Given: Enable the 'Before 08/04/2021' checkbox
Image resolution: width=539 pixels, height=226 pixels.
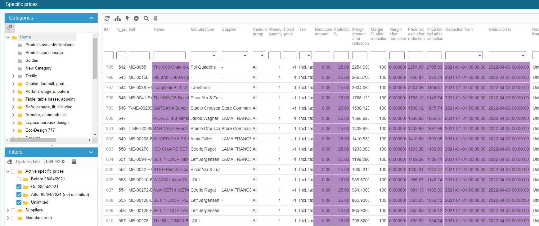Looking at the screenshot, I should [19, 179].
